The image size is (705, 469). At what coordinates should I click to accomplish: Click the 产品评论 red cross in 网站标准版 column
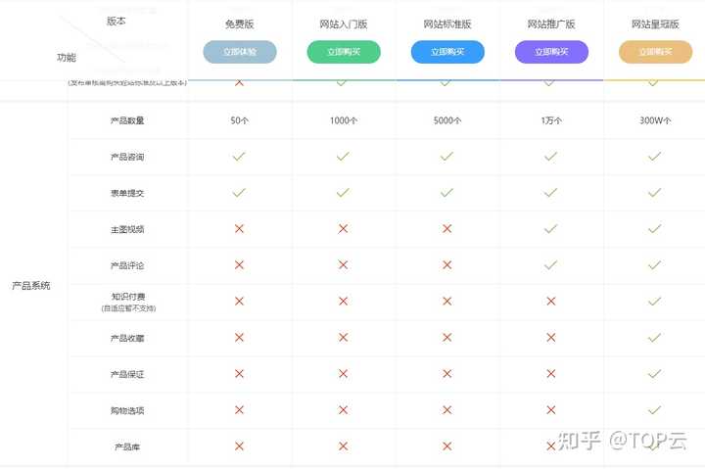tap(446, 264)
